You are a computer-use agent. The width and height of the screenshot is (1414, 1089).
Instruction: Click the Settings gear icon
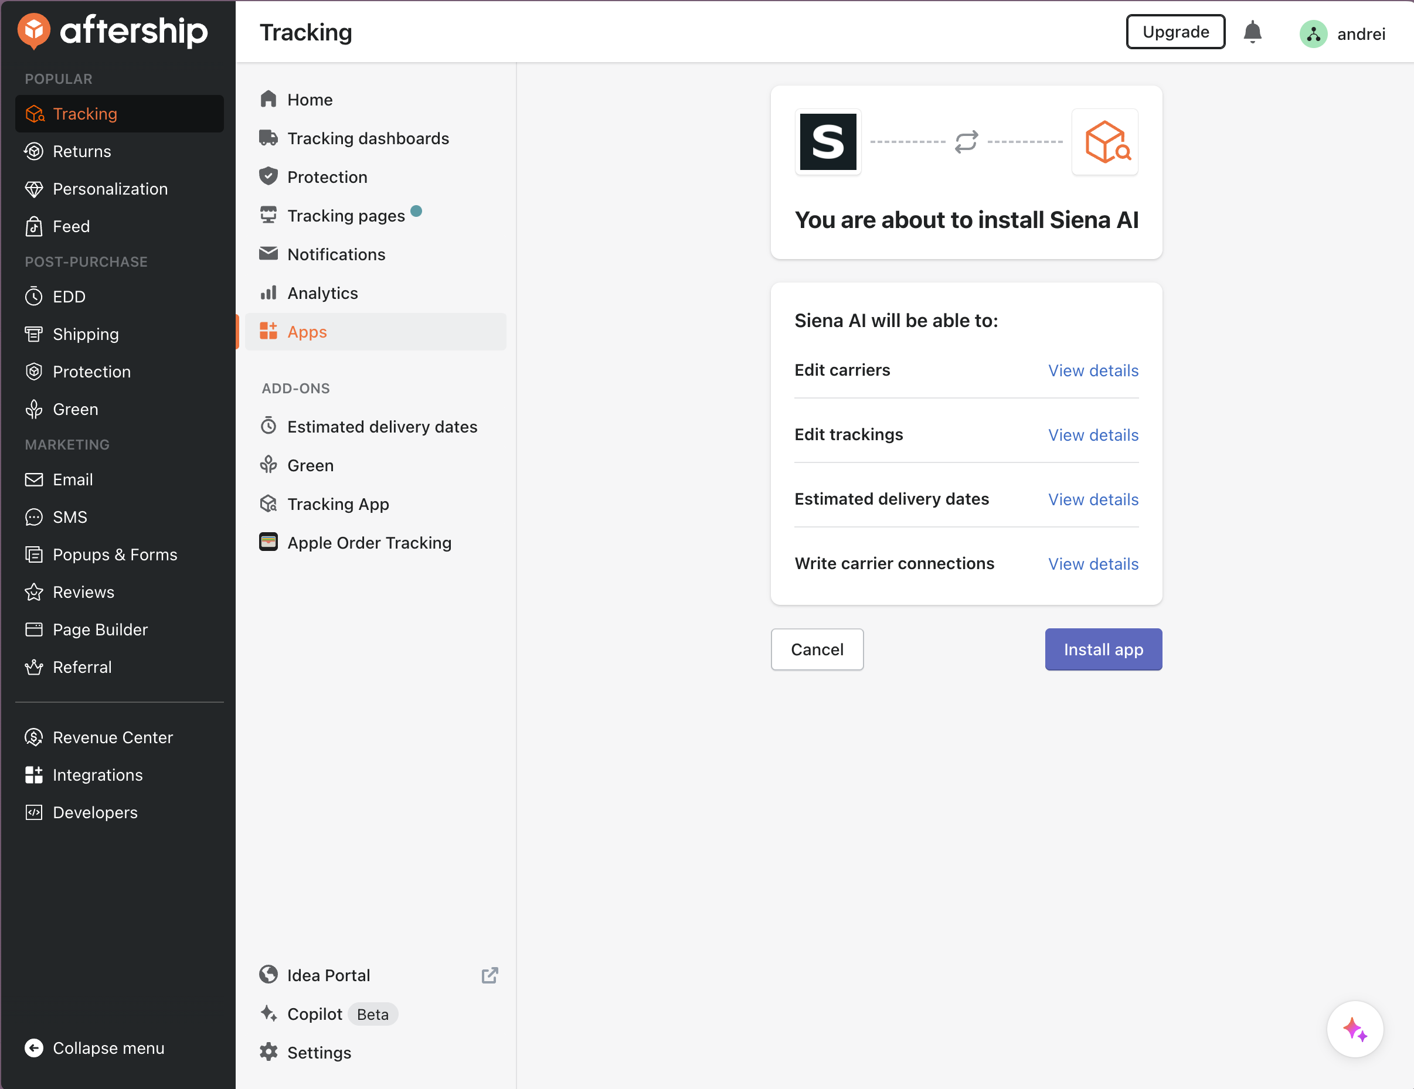(x=268, y=1052)
